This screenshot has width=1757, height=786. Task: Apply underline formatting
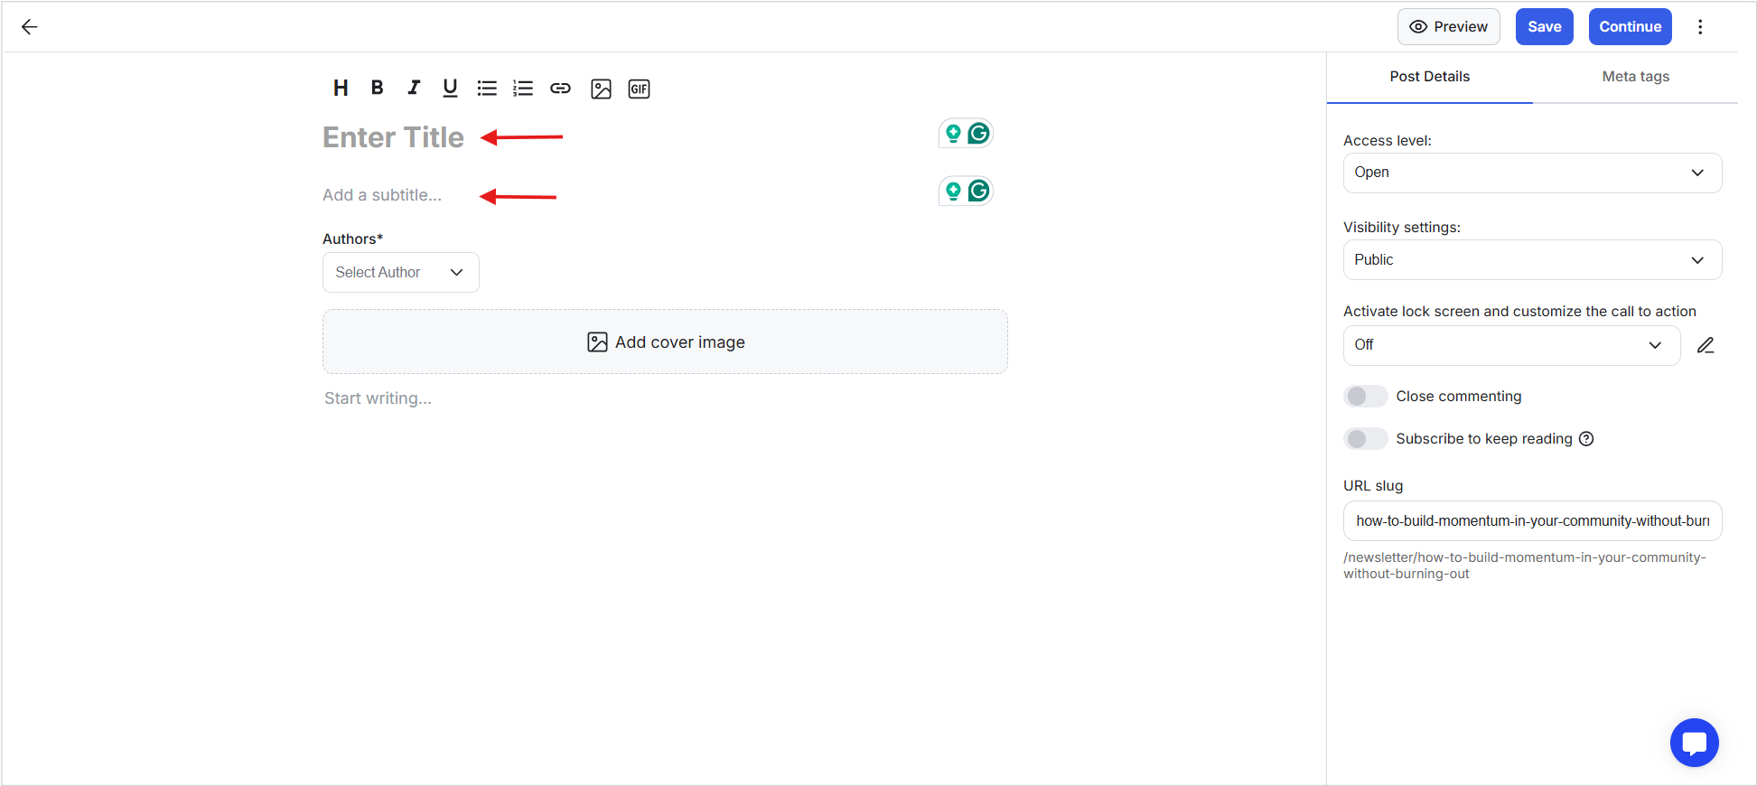(450, 88)
